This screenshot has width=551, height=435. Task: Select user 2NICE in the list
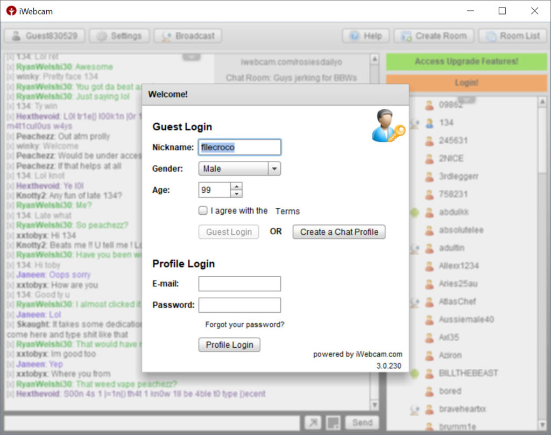[451, 159]
